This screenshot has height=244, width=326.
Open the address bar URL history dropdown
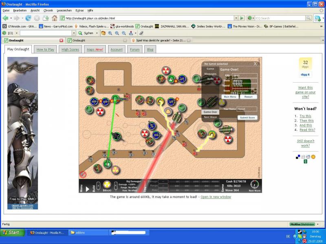coord(236,18)
